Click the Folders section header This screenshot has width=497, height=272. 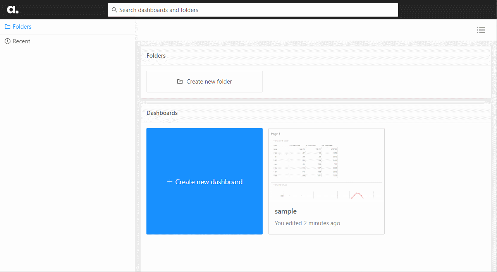156,56
